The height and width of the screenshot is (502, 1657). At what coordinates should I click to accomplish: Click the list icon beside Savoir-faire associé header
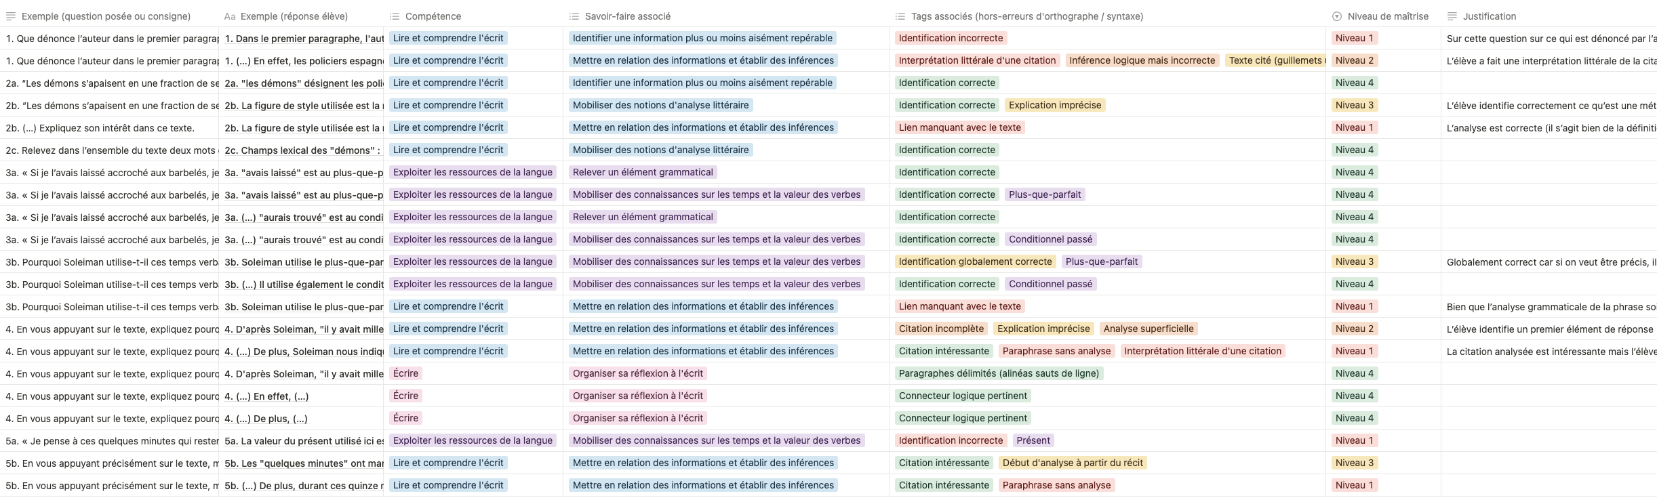pyautogui.click(x=574, y=16)
